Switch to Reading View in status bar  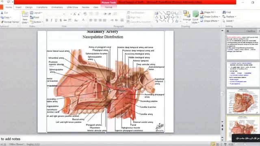click(221, 144)
